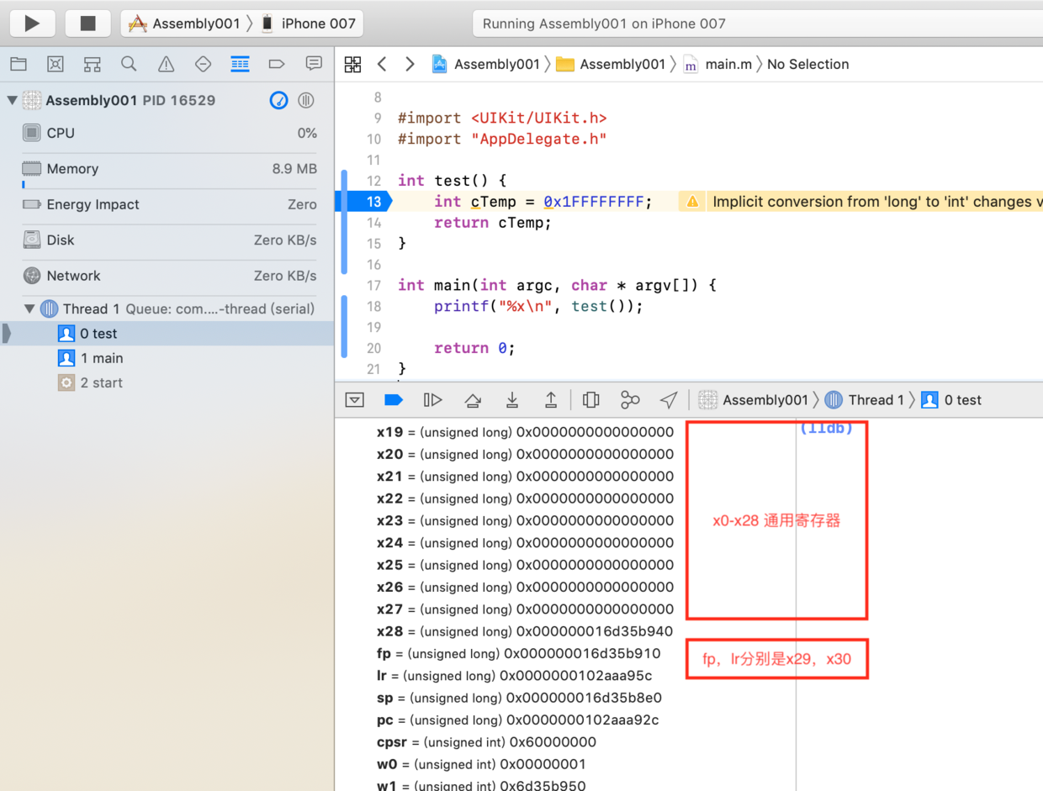The image size is (1043, 791).
Task: Click main.m in the jump bar
Action: (717, 65)
